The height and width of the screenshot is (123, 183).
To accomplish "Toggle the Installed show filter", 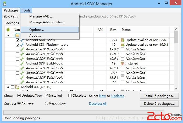I will 47,96.
